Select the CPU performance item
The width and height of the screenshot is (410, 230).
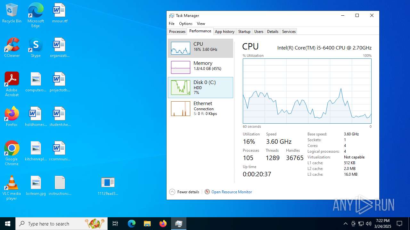point(201,48)
